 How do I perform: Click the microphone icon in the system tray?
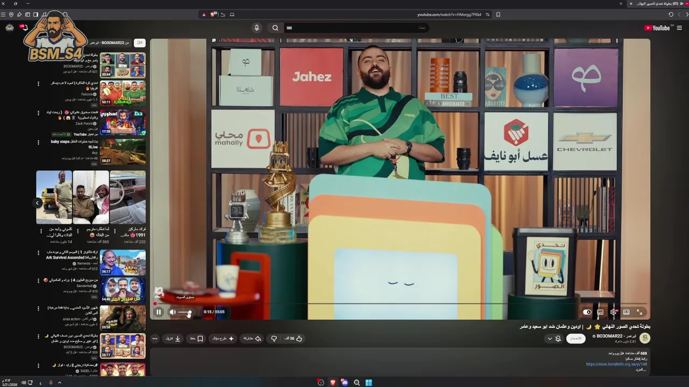coord(51,383)
